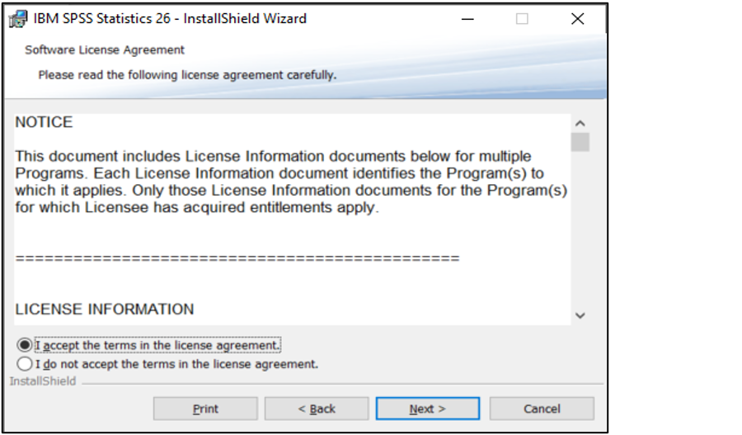The width and height of the screenshot is (742, 435).
Task: Print the license agreement
Action: click(x=205, y=409)
